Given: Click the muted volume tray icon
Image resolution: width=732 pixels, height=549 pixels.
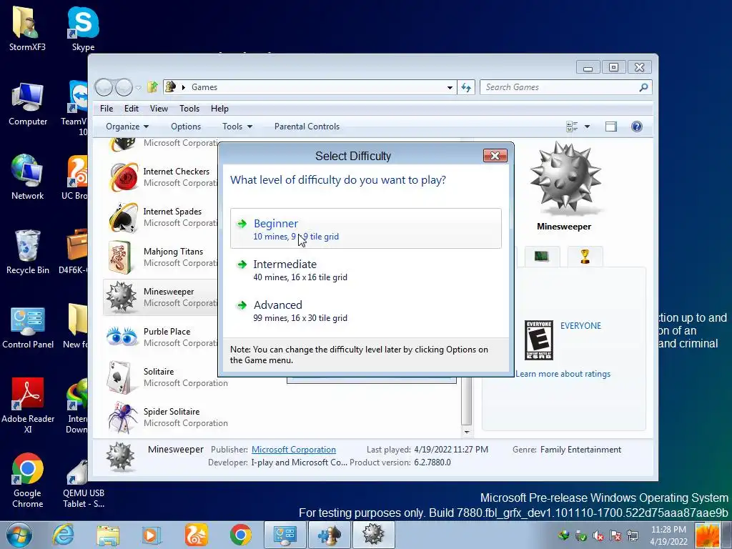Looking at the screenshot, I should point(598,536).
